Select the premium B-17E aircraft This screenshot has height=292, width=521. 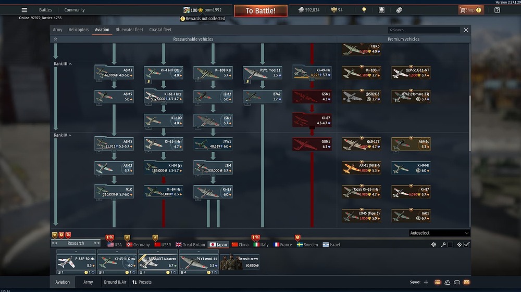coord(362,144)
